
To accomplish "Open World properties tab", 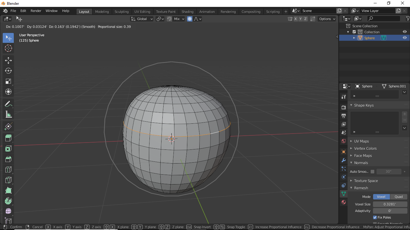I will [344, 141].
